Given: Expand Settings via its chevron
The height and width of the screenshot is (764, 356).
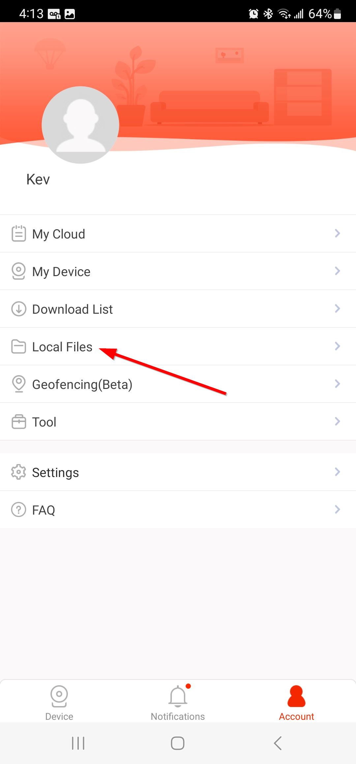Looking at the screenshot, I should (x=337, y=472).
